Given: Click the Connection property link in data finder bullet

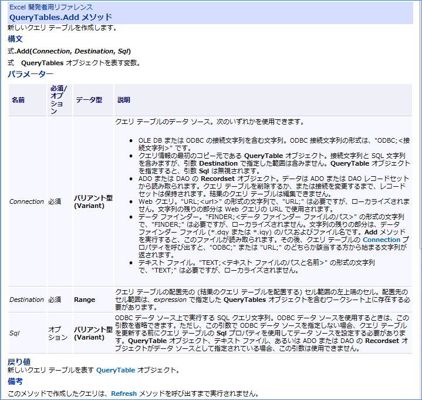Looking at the screenshot, I should tap(381, 240).
